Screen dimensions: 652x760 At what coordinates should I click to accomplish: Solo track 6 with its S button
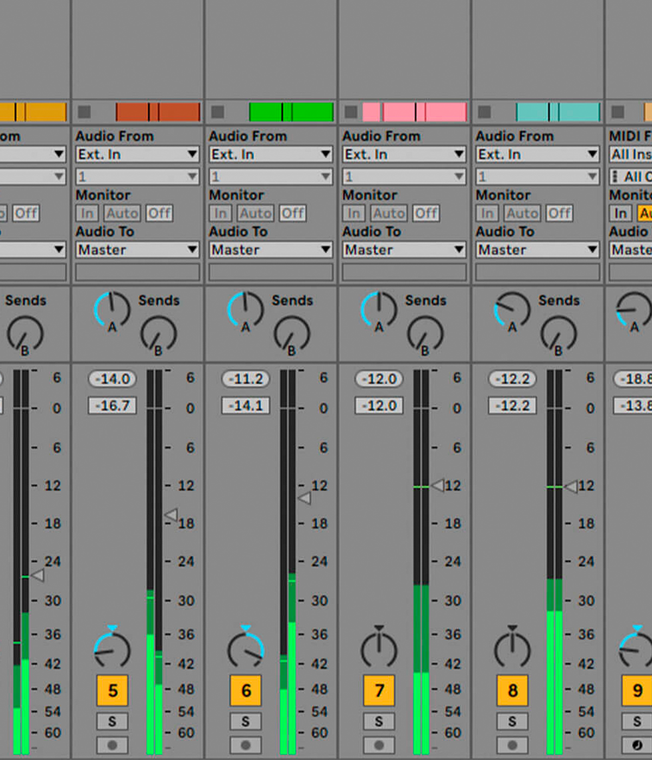coord(246,721)
